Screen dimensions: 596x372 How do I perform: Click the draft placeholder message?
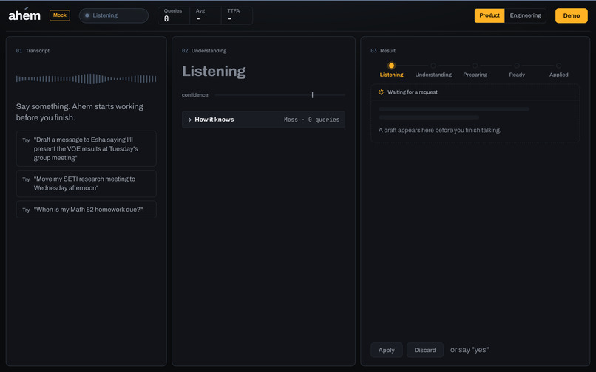point(440,130)
